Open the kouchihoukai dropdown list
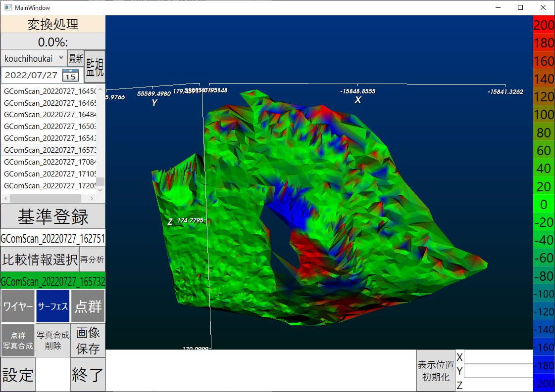Viewport: 555px width, 392px height. coord(34,58)
